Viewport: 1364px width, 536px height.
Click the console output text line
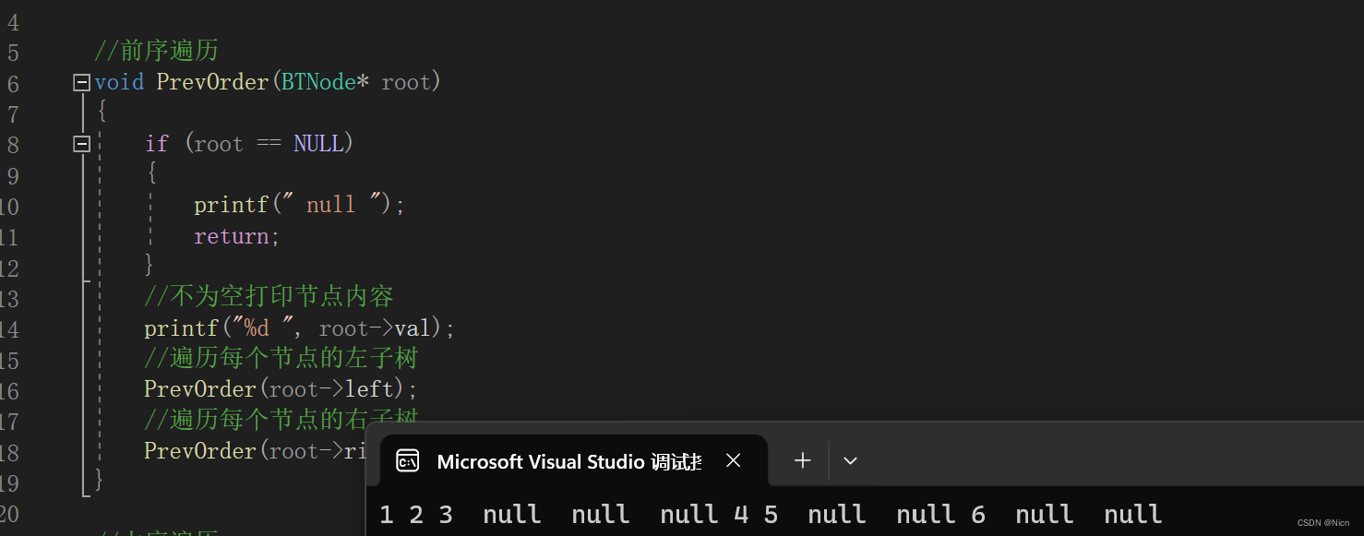771,514
